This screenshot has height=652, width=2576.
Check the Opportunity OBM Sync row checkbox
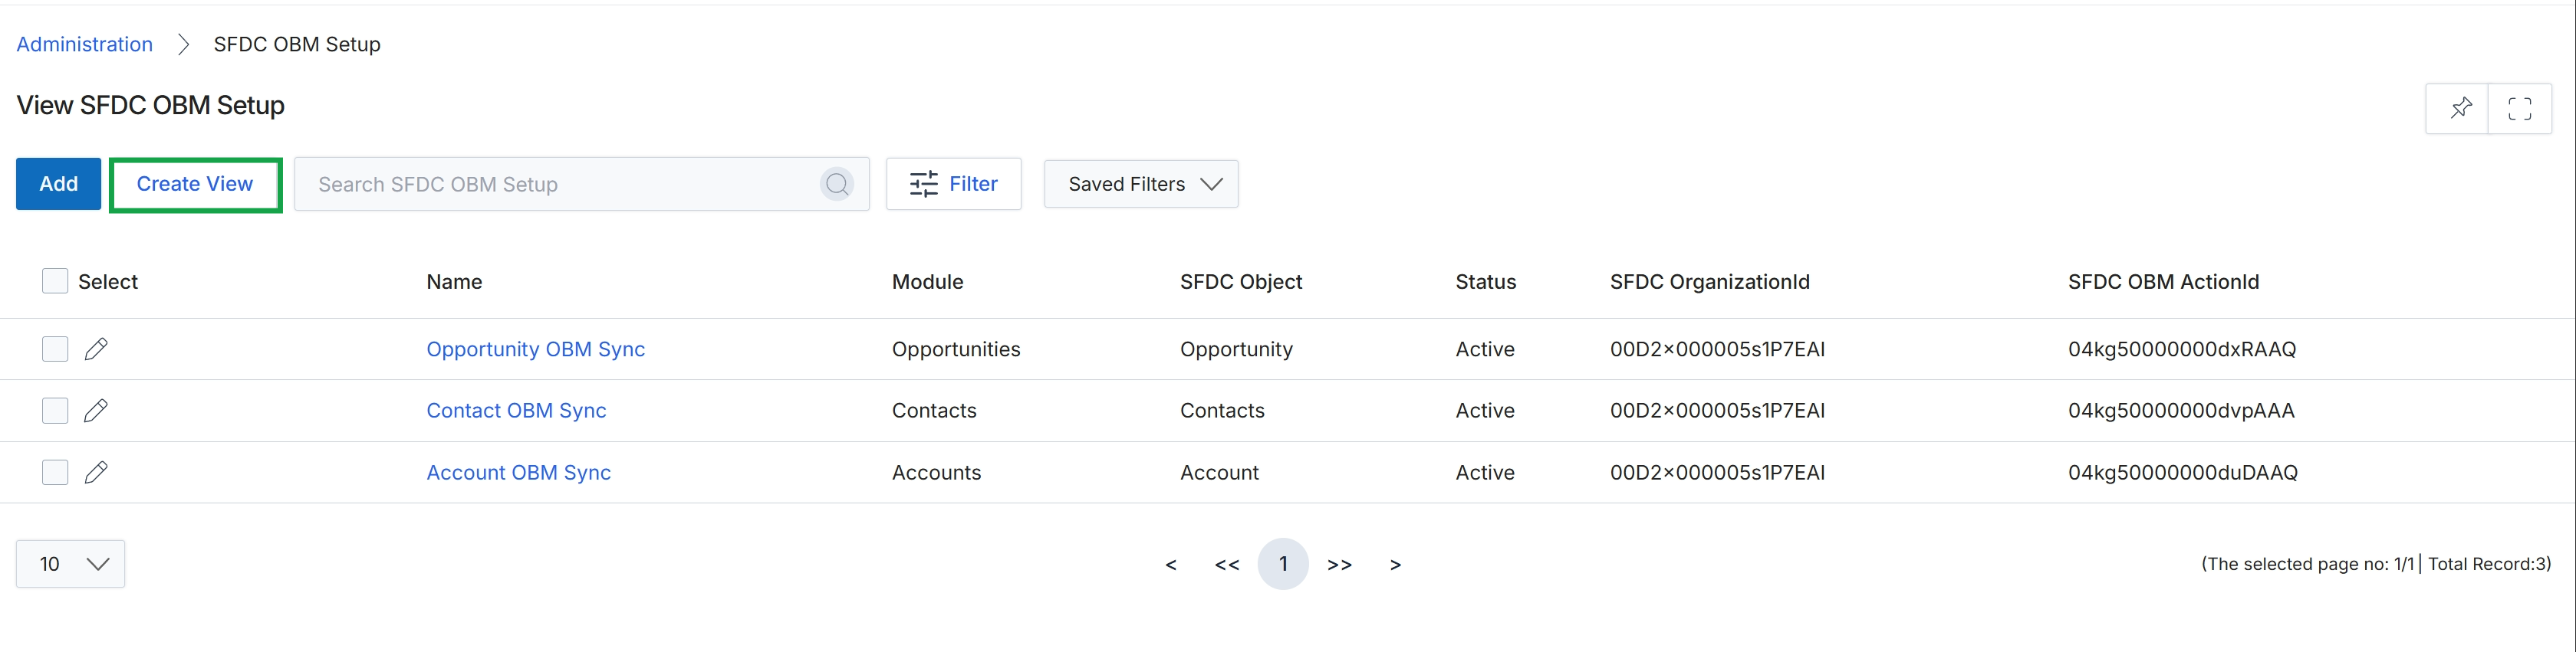pyautogui.click(x=55, y=349)
